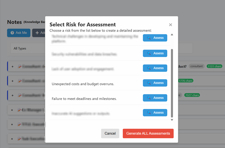Click the pencil icon on the fourth note
The width and height of the screenshot is (225, 148).
click(x=19, y=110)
